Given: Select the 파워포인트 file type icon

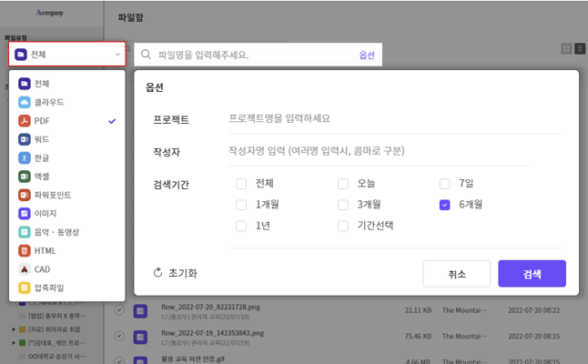Looking at the screenshot, I should (25, 195).
